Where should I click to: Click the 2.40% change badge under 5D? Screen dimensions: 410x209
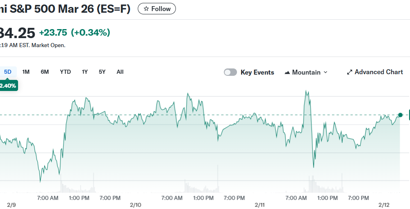pyautogui.click(x=8, y=86)
